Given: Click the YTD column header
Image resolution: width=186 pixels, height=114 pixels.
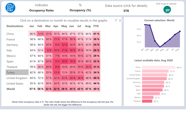Looking at the screenshot, I should 96,26.
